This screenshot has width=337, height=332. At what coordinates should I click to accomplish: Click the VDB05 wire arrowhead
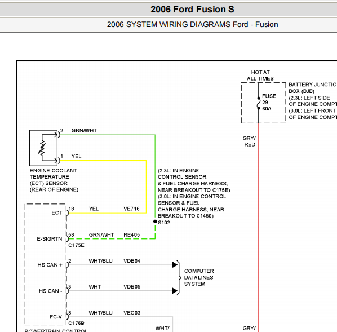175,291
